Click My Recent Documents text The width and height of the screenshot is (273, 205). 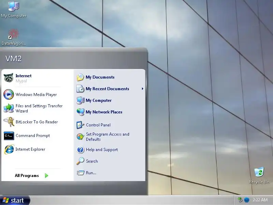[x=107, y=89]
